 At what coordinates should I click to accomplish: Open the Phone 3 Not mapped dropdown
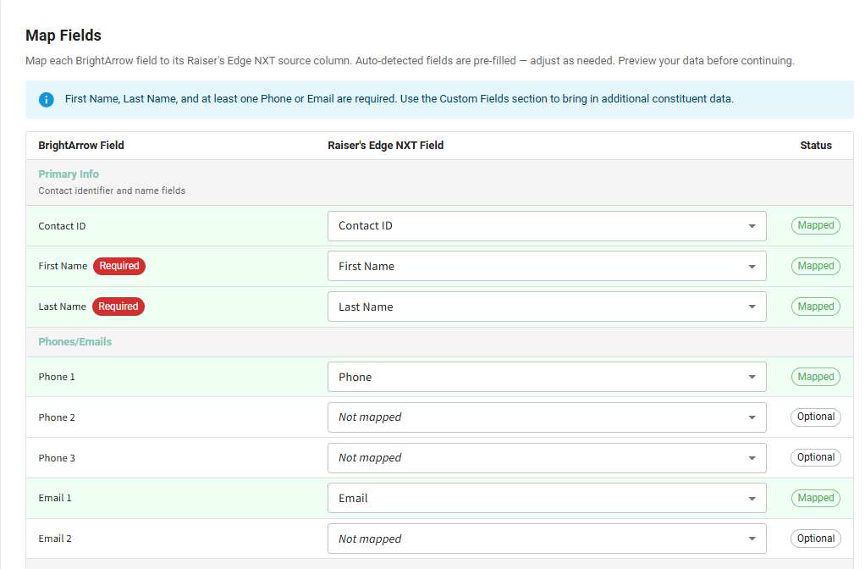[547, 458]
